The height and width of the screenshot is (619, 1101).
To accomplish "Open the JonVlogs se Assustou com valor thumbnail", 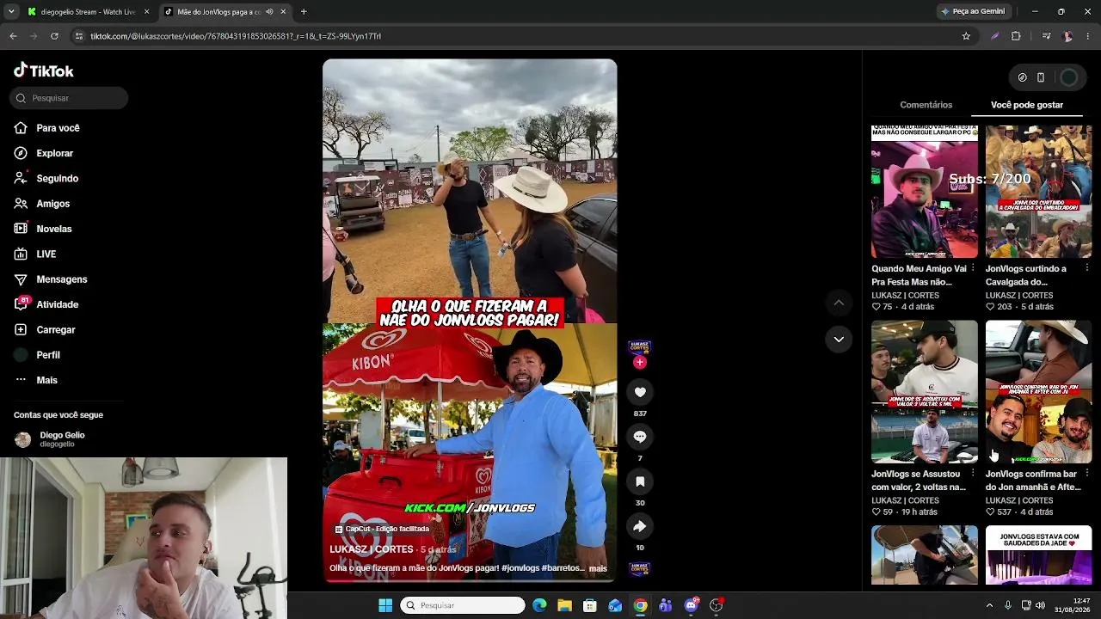I will [x=925, y=392].
